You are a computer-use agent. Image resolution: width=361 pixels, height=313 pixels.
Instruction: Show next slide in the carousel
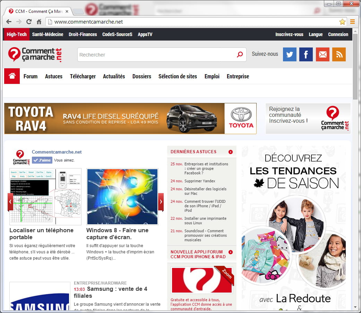161,202
